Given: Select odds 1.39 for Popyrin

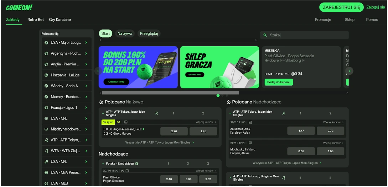Looking at the screenshot, I should (x=330, y=151).
